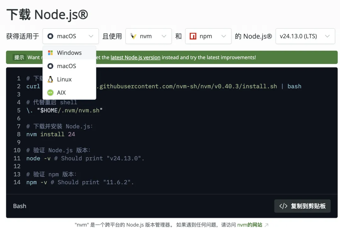Click the '# 验证 npm 版本:' comment
Screen dimensions: 340x233
point(51,174)
